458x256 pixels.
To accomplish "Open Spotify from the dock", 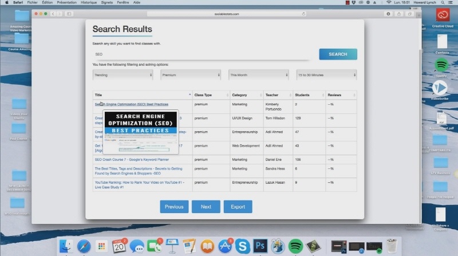I will point(295,246).
